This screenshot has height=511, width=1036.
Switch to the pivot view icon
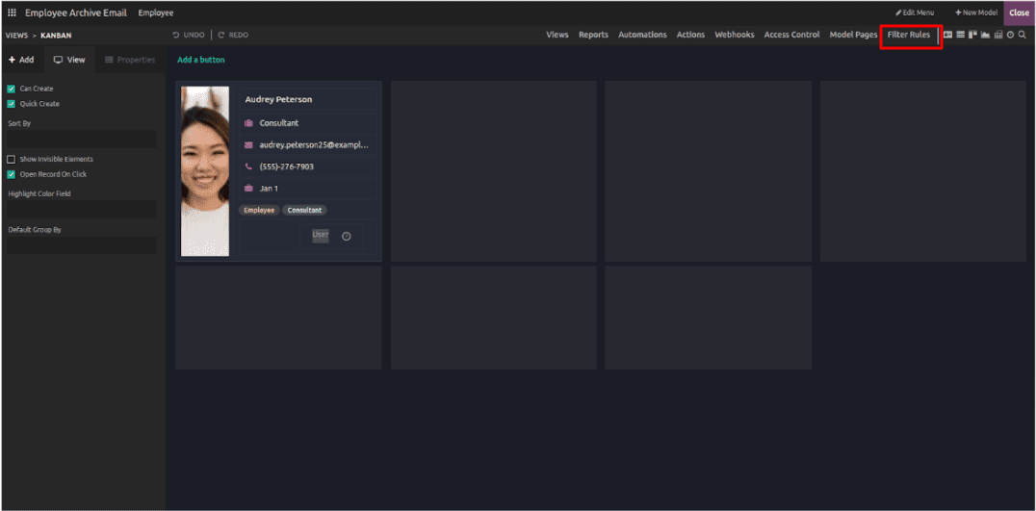[x=998, y=35]
